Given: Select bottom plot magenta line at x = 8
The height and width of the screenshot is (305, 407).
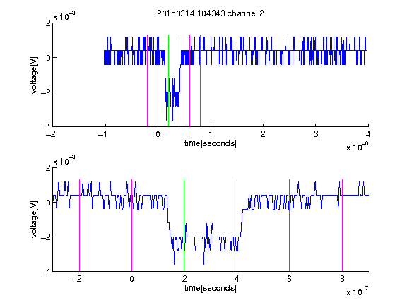Looking at the screenshot, I should (x=342, y=225).
